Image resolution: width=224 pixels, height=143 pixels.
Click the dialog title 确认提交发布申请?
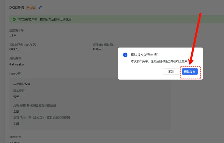pos(144,55)
